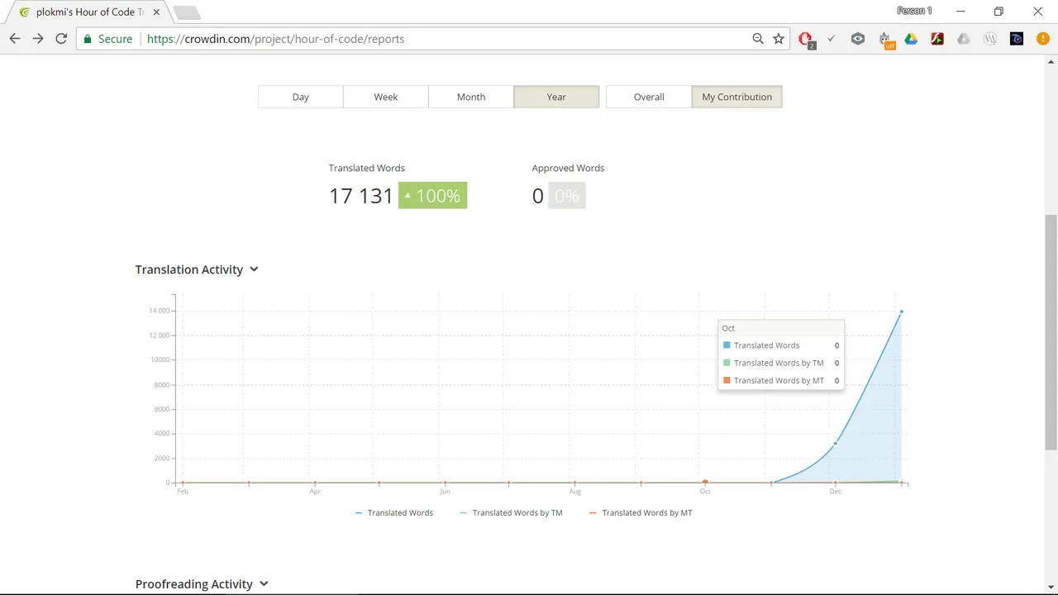1058x595 pixels.
Task: Click the zoom magnifier icon in address bar
Action: 758,39
